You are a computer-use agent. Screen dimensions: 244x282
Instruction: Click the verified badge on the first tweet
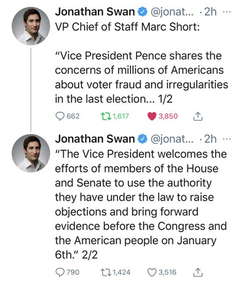point(142,12)
